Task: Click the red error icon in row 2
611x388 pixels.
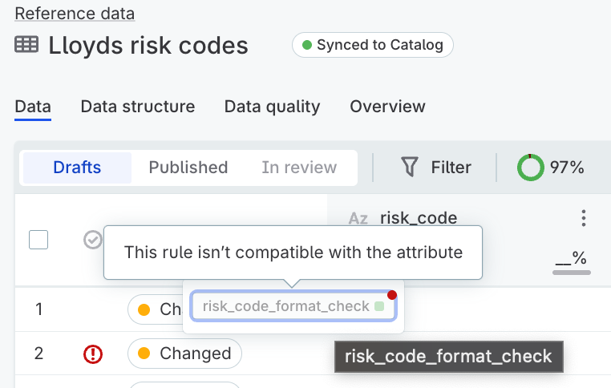Action: (93, 354)
